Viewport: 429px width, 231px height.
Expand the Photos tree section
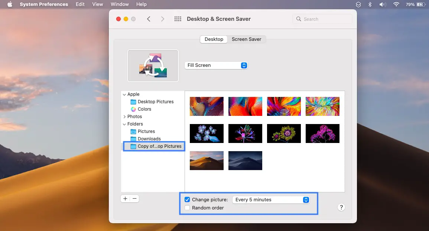click(x=124, y=117)
